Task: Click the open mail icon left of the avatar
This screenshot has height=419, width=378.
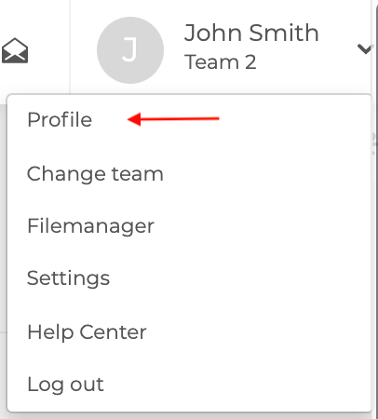Action: [15, 50]
